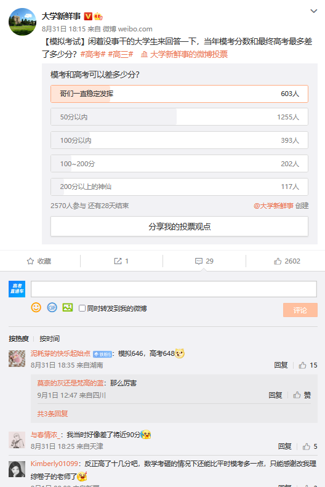Click username 莫奈的灰还是梵高的蓝
The width and height of the screenshot is (325, 487).
point(70,383)
